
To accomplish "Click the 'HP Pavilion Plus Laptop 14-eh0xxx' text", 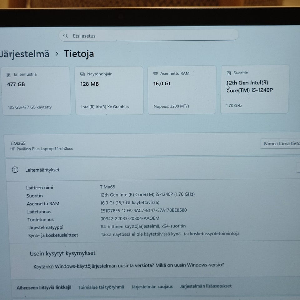I will (x=42, y=149).
